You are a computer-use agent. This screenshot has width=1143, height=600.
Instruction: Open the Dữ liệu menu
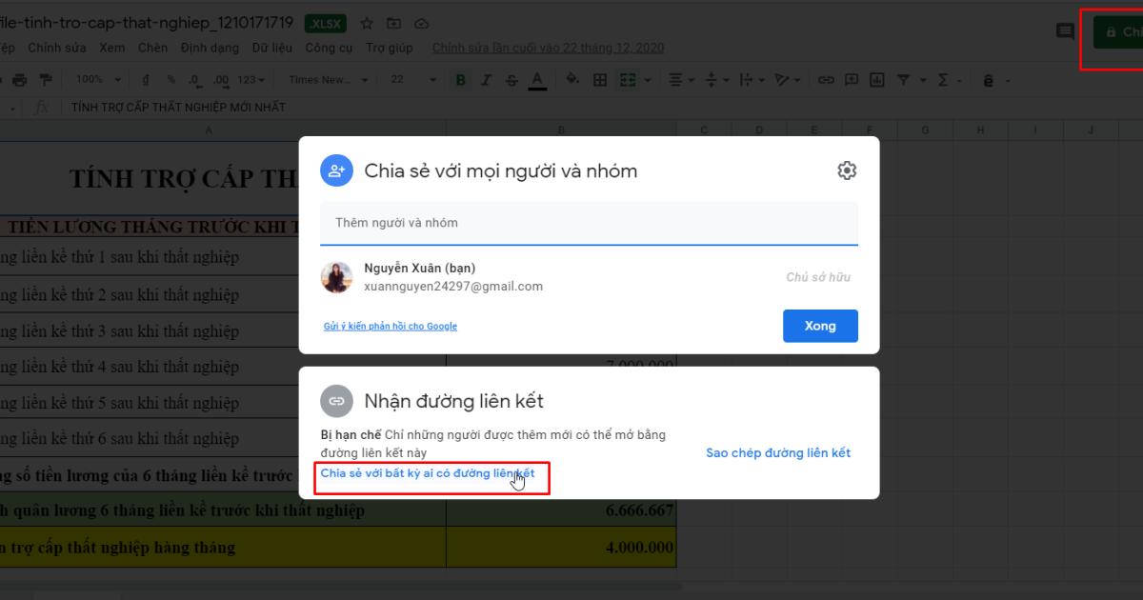pyautogui.click(x=273, y=48)
